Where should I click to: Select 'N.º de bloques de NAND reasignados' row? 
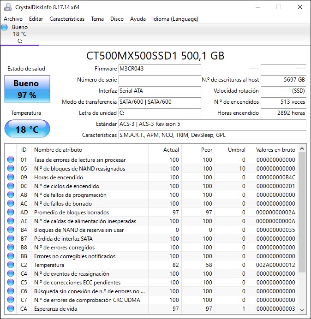pos(152,168)
